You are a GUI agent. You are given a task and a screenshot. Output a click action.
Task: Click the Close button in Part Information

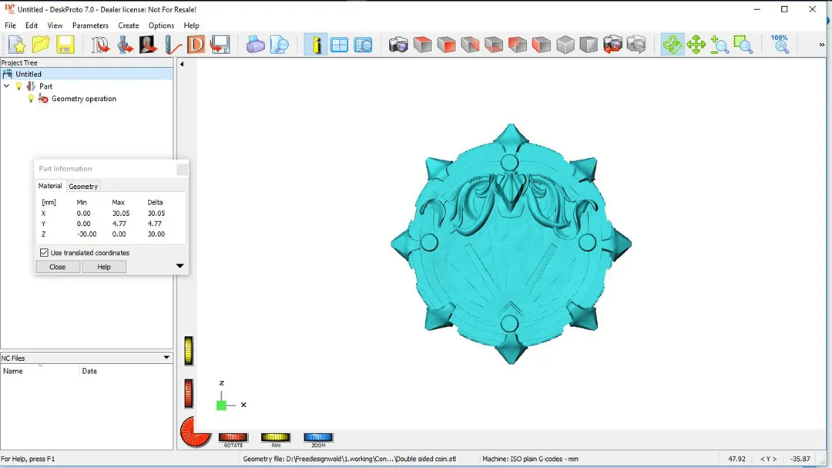click(x=57, y=267)
